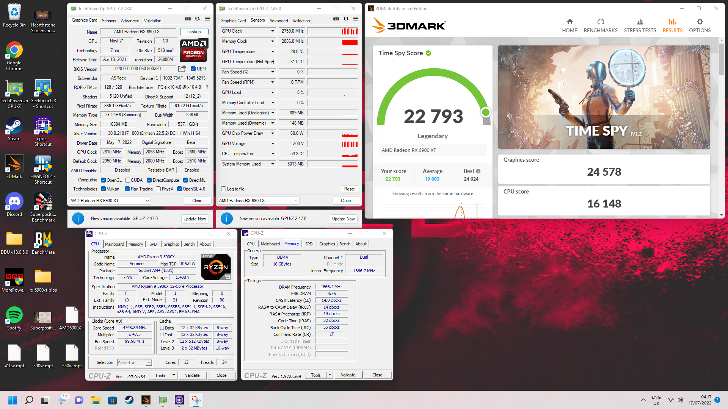Image resolution: width=728 pixels, height=409 pixels.
Task: Open hamburger menu in Sensors GPU-Z window
Action: tap(356, 19)
